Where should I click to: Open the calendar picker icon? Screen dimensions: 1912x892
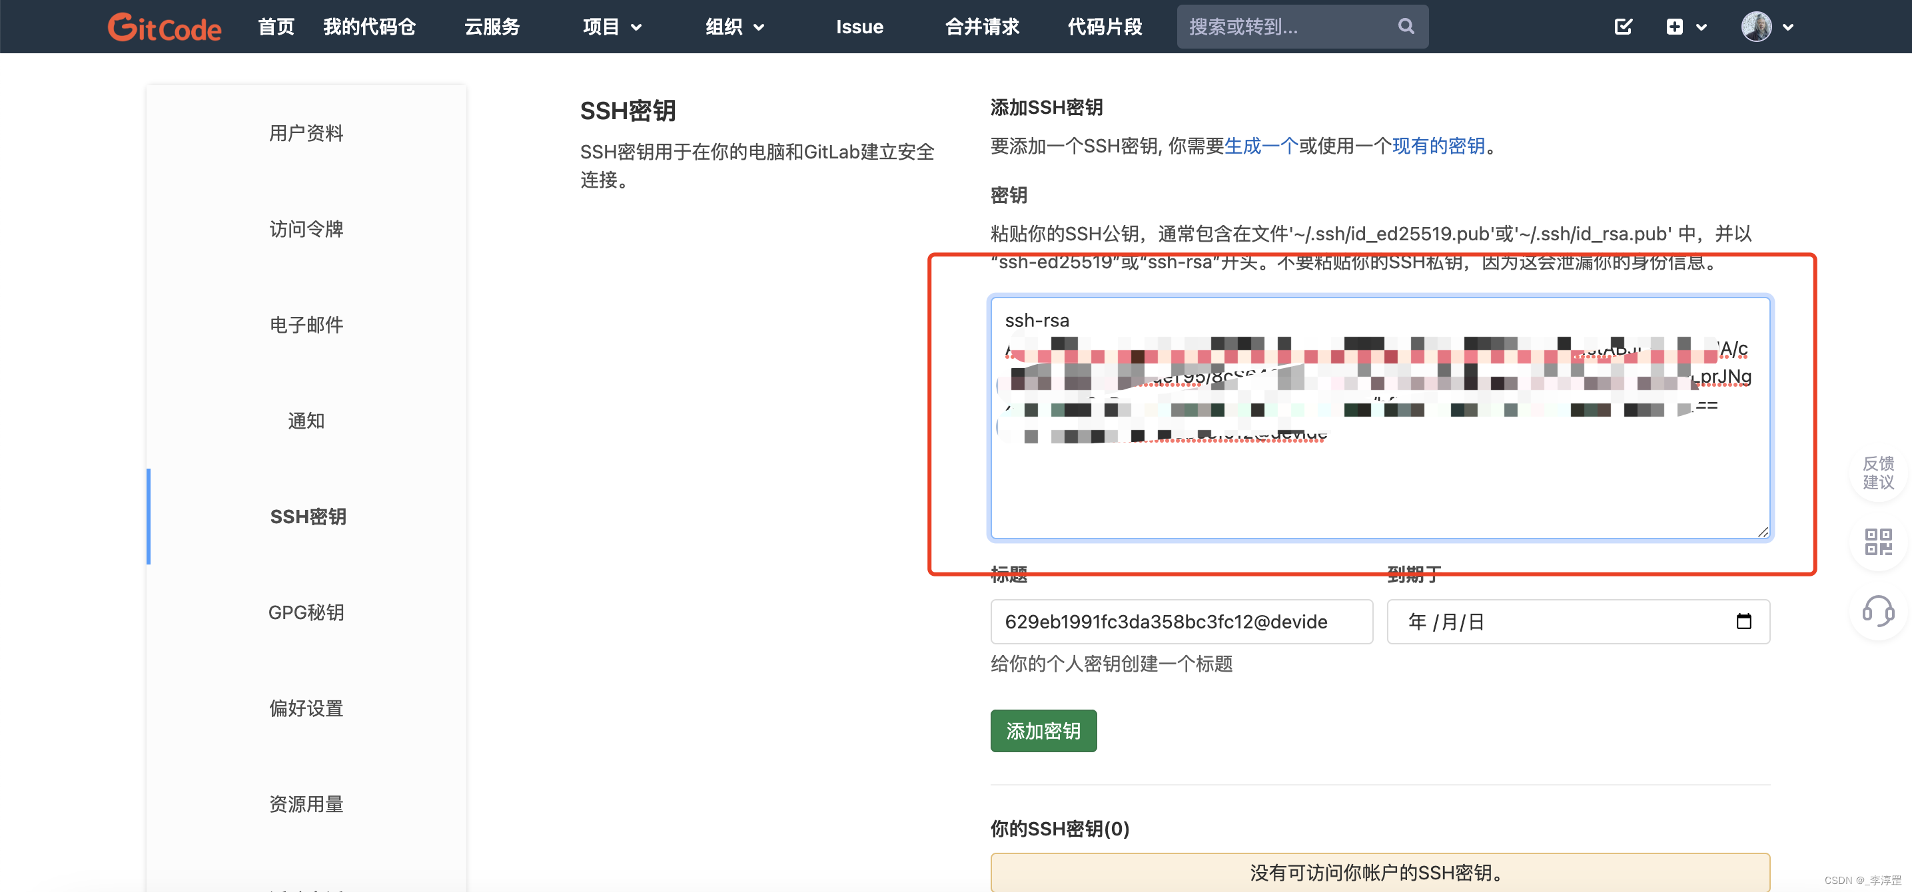click(1743, 621)
